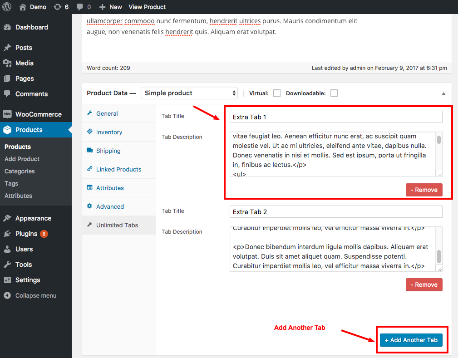Viewport: 458px width, 358px height.
Task: Open the Simple product type dropdown
Action: pyautogui.click(x=189, y=93)
